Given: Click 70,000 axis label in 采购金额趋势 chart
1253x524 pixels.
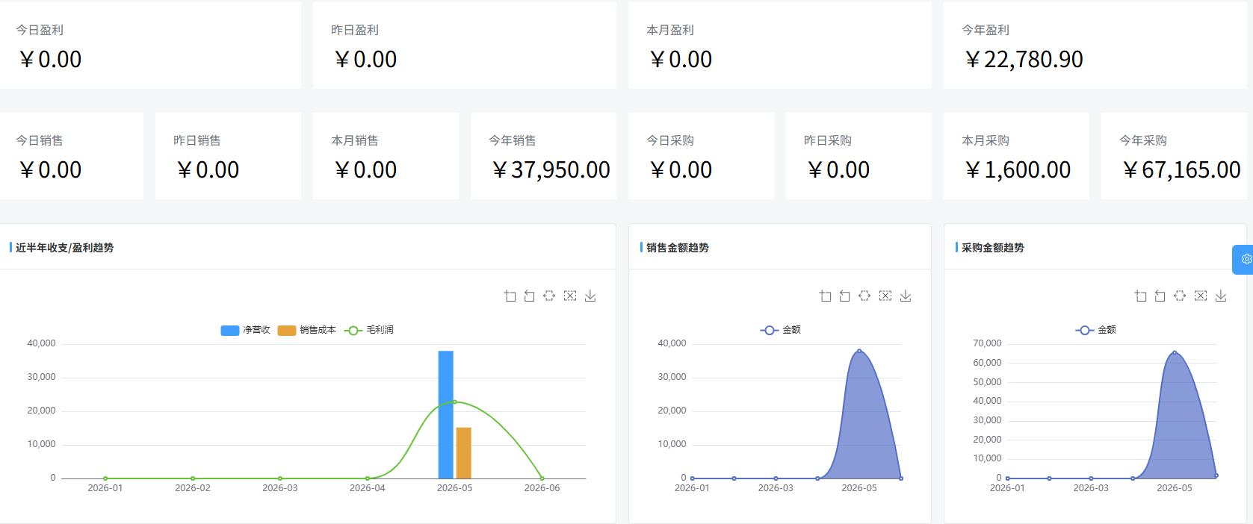Looking at the screenshot, I should (x=987, y=343).
